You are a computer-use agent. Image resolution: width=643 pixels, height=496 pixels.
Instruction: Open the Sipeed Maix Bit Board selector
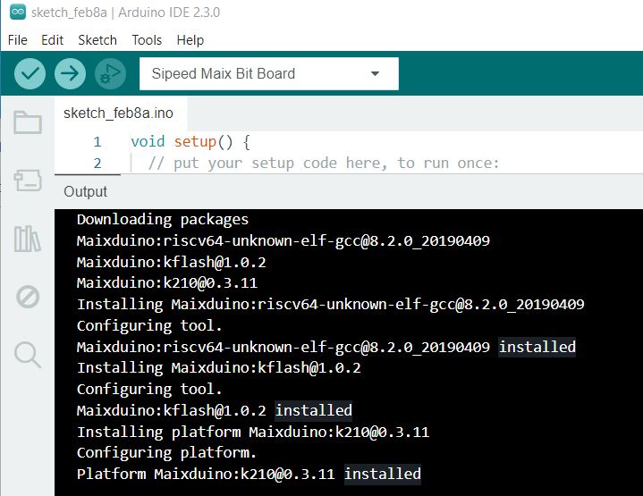click(x=269, y=74)
